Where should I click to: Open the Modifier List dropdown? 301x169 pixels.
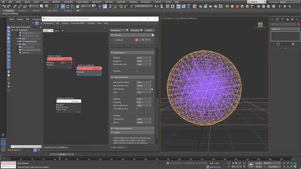[x=285, y=29]
